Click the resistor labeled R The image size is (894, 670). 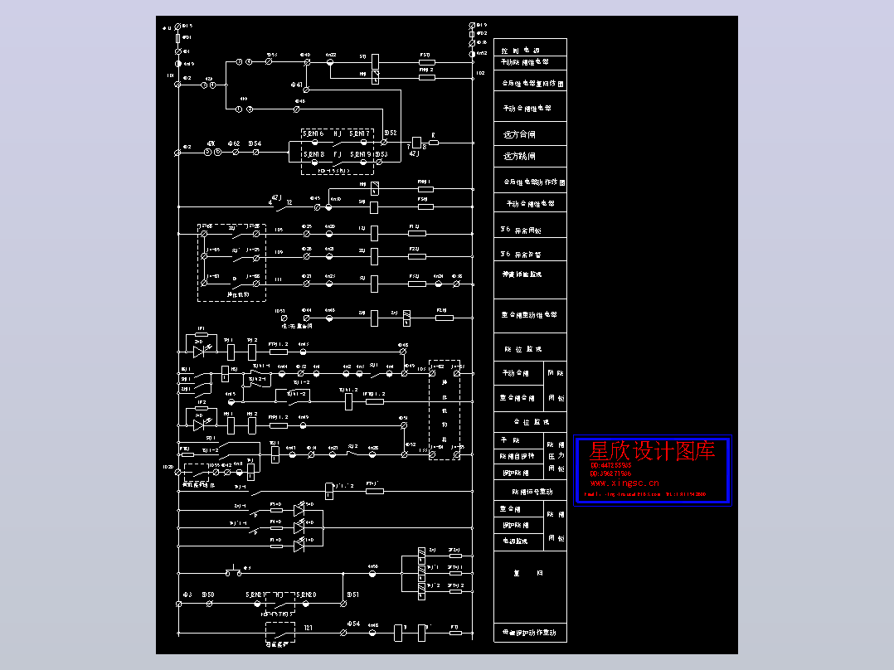[434, 143]
